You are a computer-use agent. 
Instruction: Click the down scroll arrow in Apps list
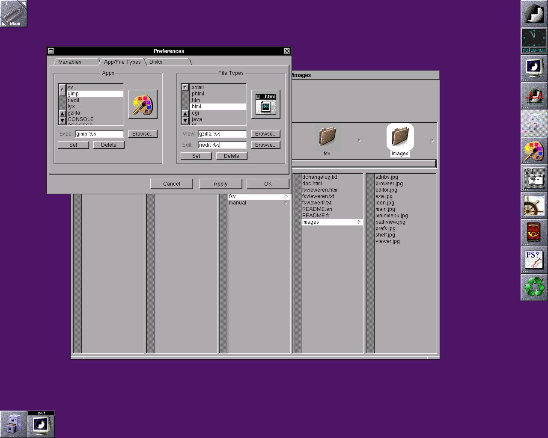63,121
